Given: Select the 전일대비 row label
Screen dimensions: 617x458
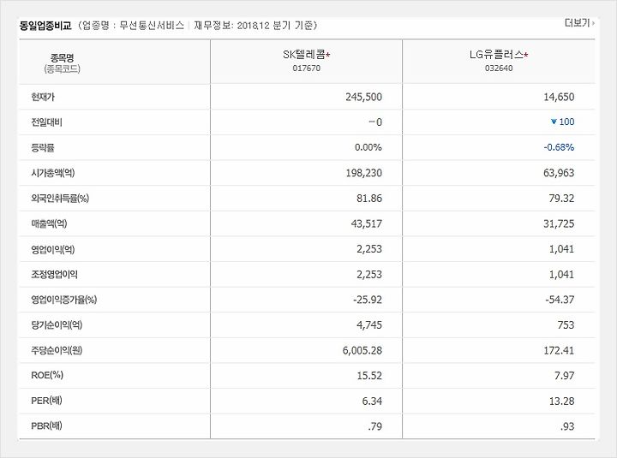Looking at the screenshot, I should pyautogui.click(x=46, y=122).
